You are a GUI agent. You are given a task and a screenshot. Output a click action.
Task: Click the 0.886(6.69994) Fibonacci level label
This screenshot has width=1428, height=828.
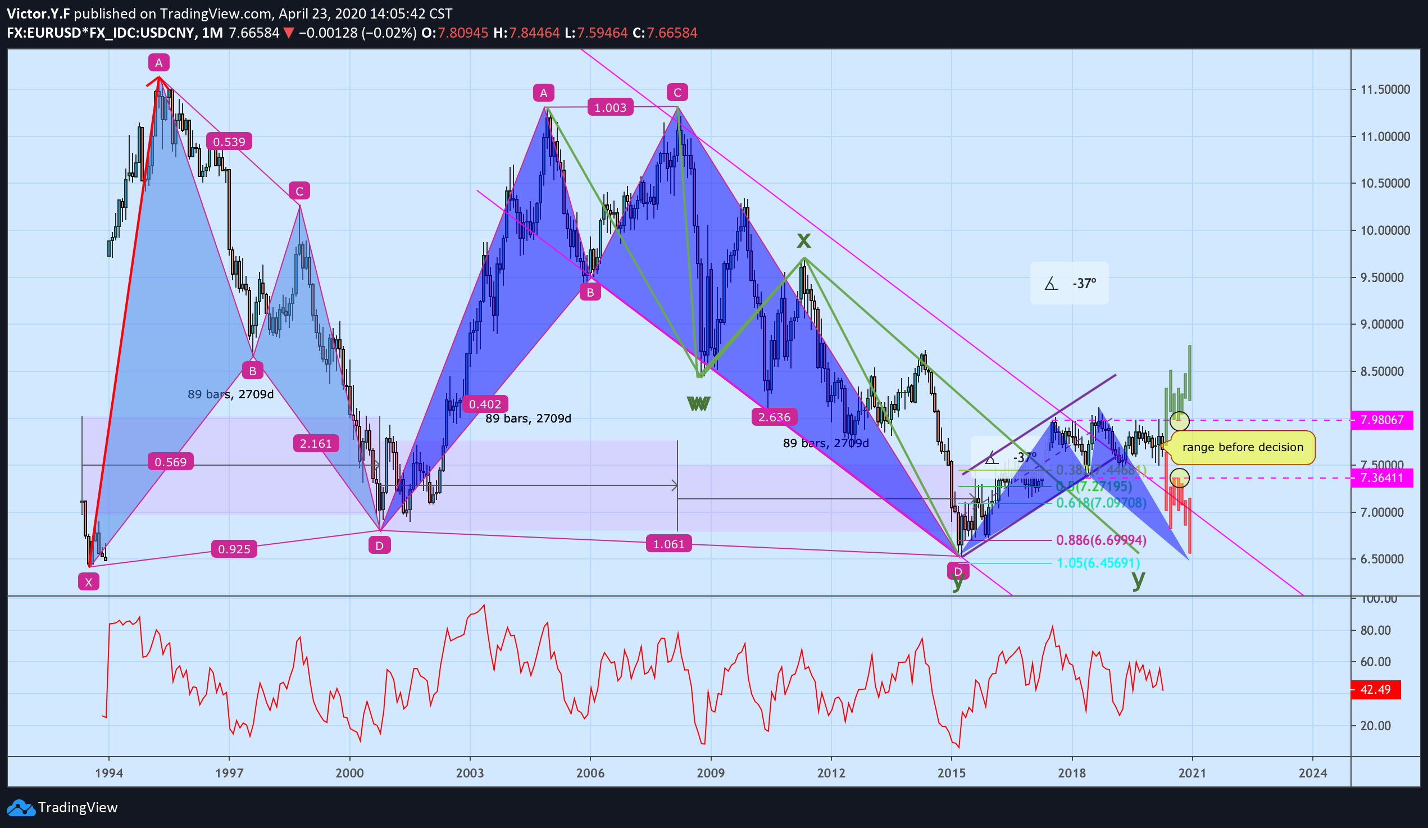click(1101, 540)
